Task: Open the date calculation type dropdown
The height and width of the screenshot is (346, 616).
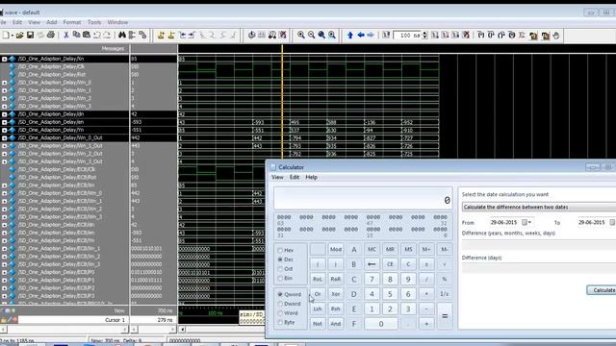Action: pyautogui.click(x=539, y=207)
